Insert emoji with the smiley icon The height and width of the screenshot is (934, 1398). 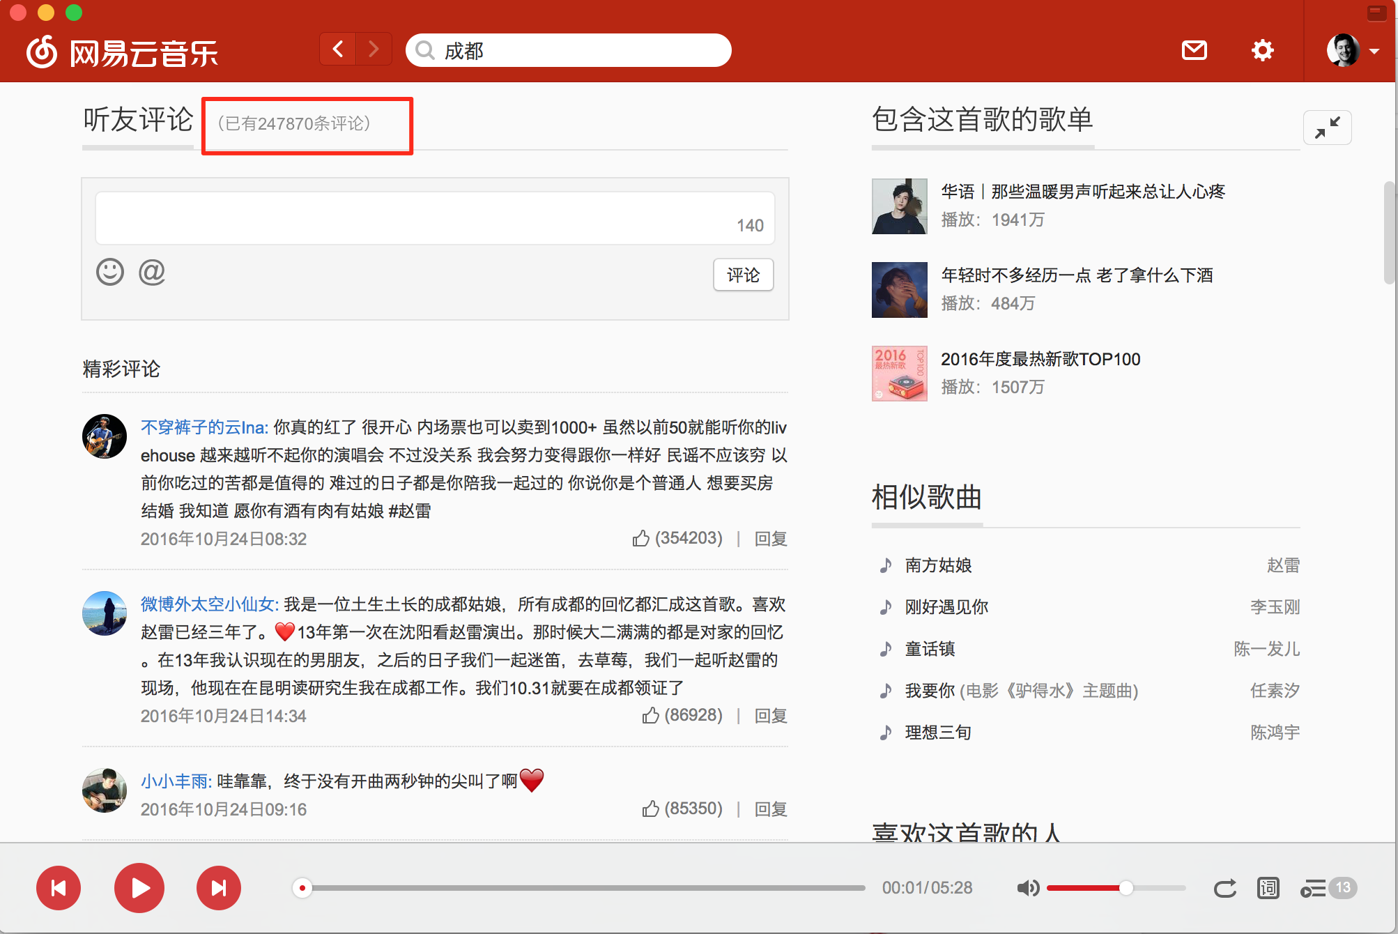(110, 272)
